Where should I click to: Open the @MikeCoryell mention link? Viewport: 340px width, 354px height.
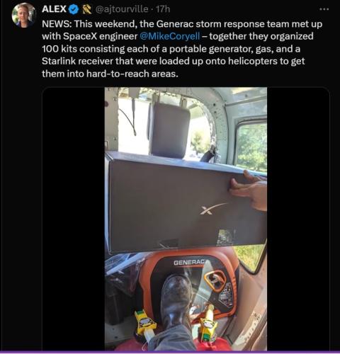tap(170, 36)
